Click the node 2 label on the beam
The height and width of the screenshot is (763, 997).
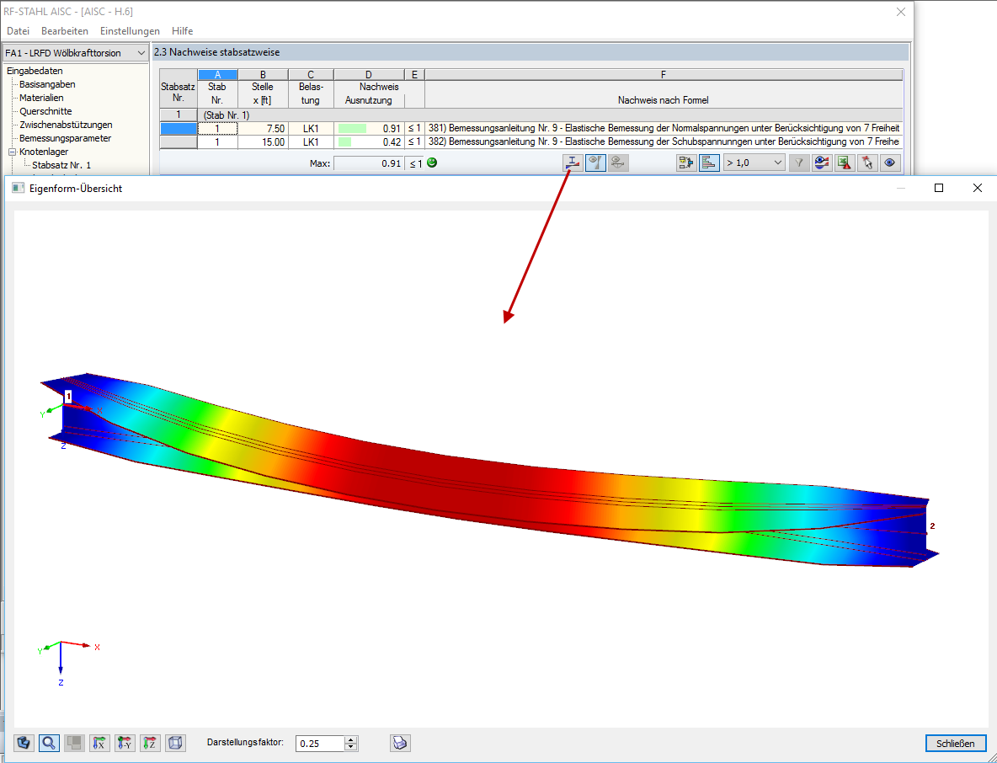click(932, 526)
